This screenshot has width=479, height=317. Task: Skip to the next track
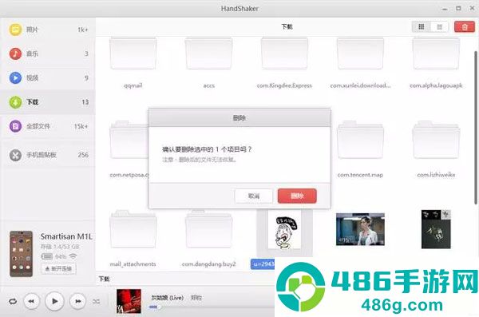point(77,301)
